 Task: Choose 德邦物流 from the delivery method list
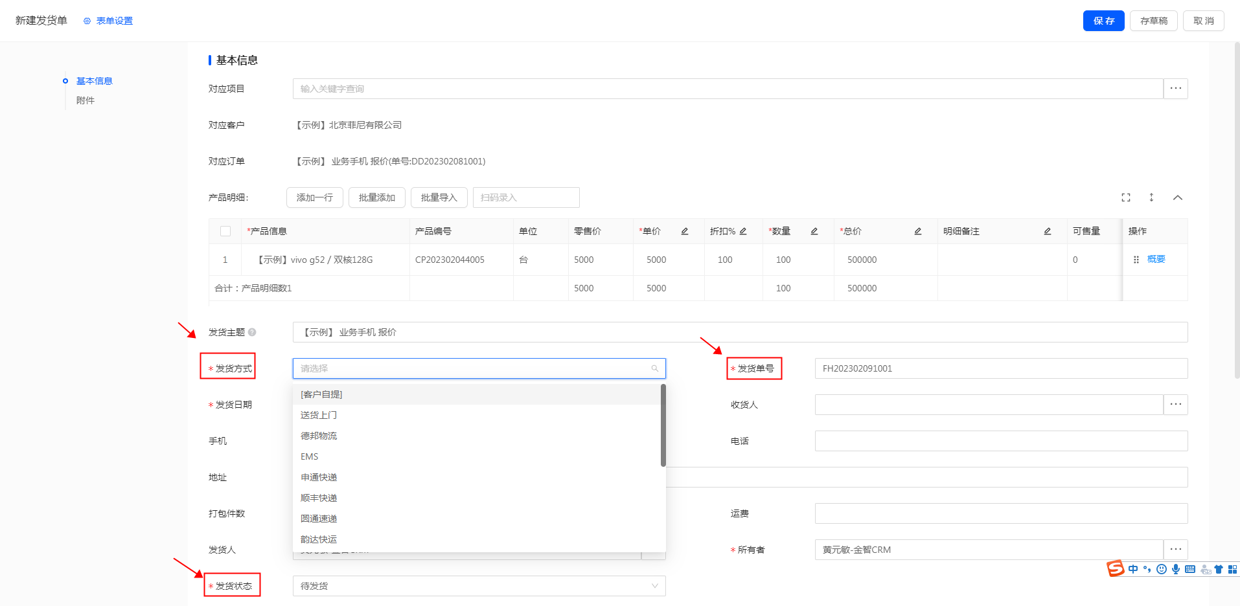coord(476,436)
